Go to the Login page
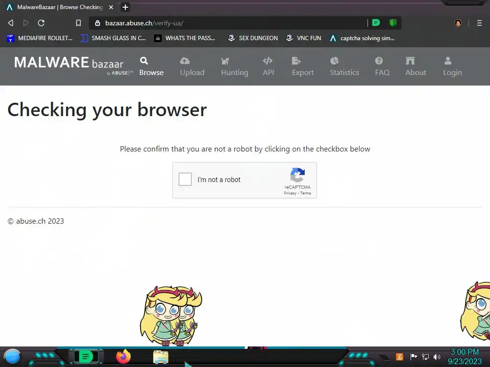The width and height of the screenshot is (490, 367). point(452,66)
